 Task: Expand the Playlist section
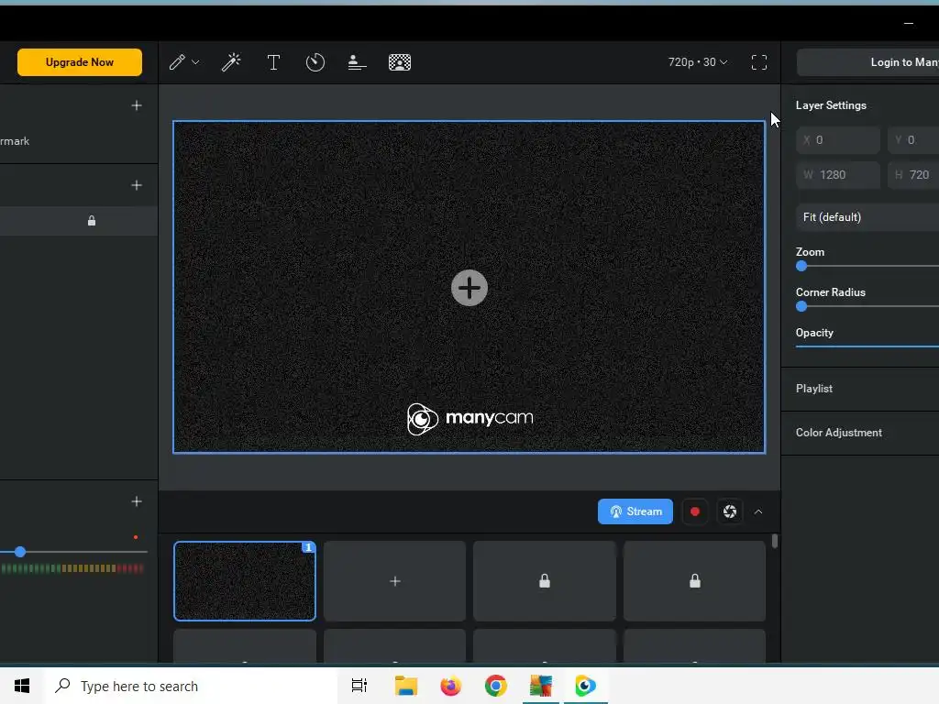(x=860, y=389)
